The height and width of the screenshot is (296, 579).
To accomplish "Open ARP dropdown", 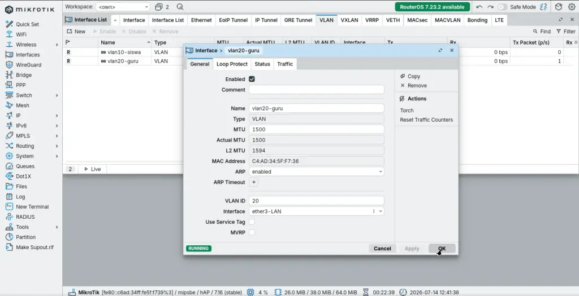I will [317, 171].
